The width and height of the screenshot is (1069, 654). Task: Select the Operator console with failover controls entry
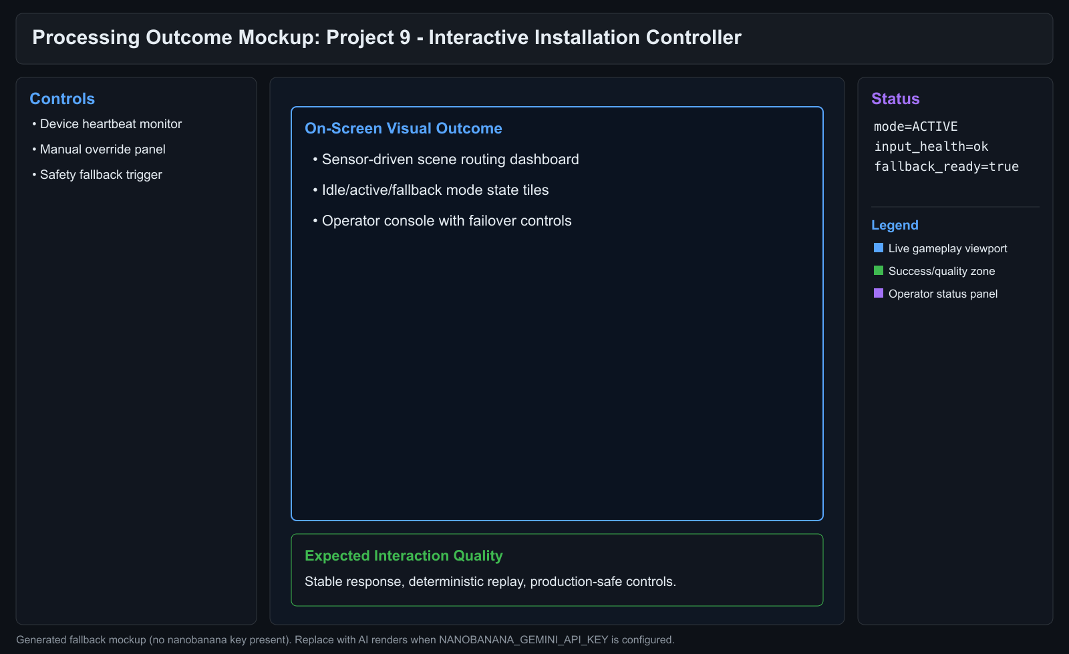(448, 220)
